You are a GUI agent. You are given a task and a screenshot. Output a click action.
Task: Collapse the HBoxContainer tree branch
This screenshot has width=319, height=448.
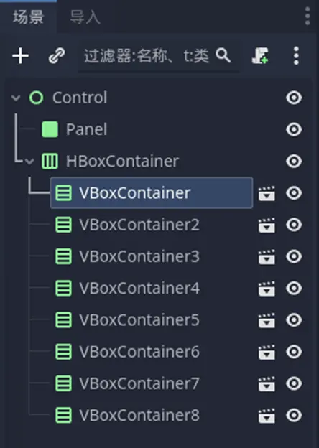tap(29, 162)
